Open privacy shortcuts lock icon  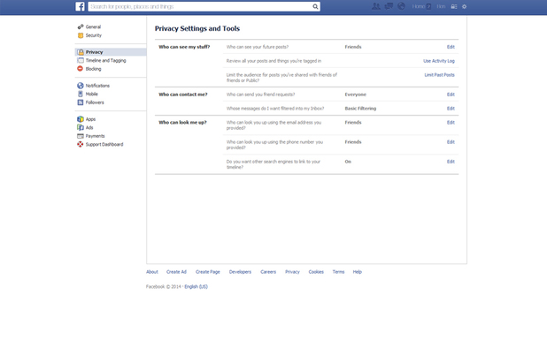click(x=454, y=6)
